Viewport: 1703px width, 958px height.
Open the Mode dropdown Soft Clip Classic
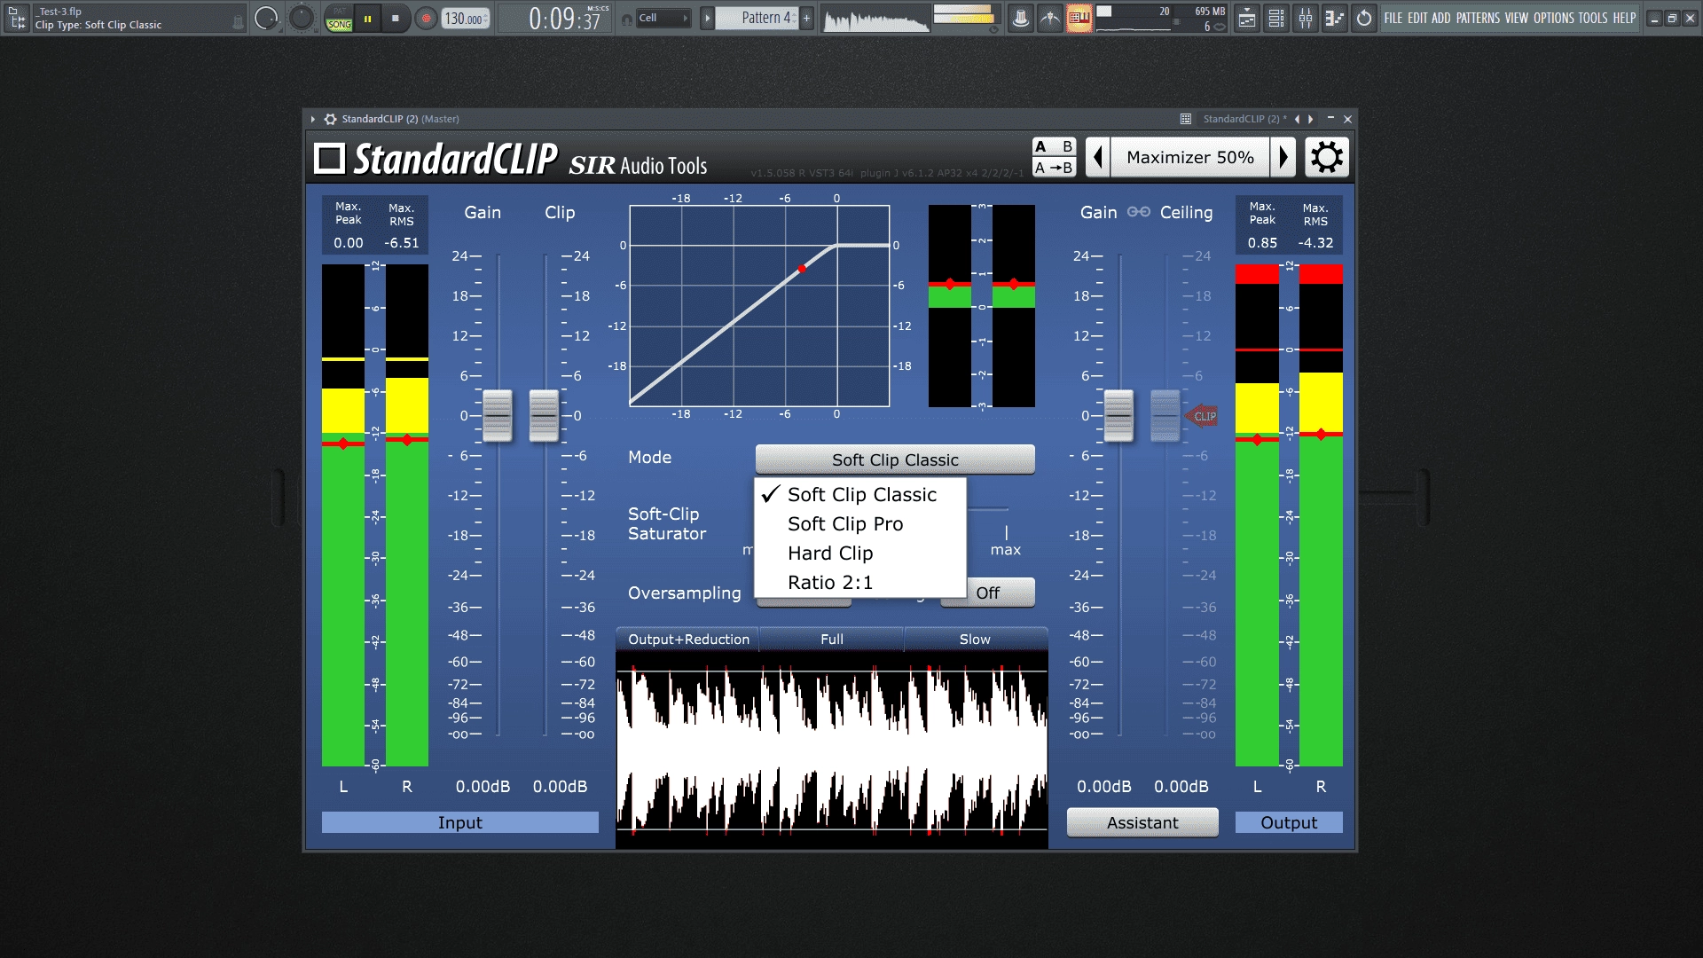coord(895,459)
